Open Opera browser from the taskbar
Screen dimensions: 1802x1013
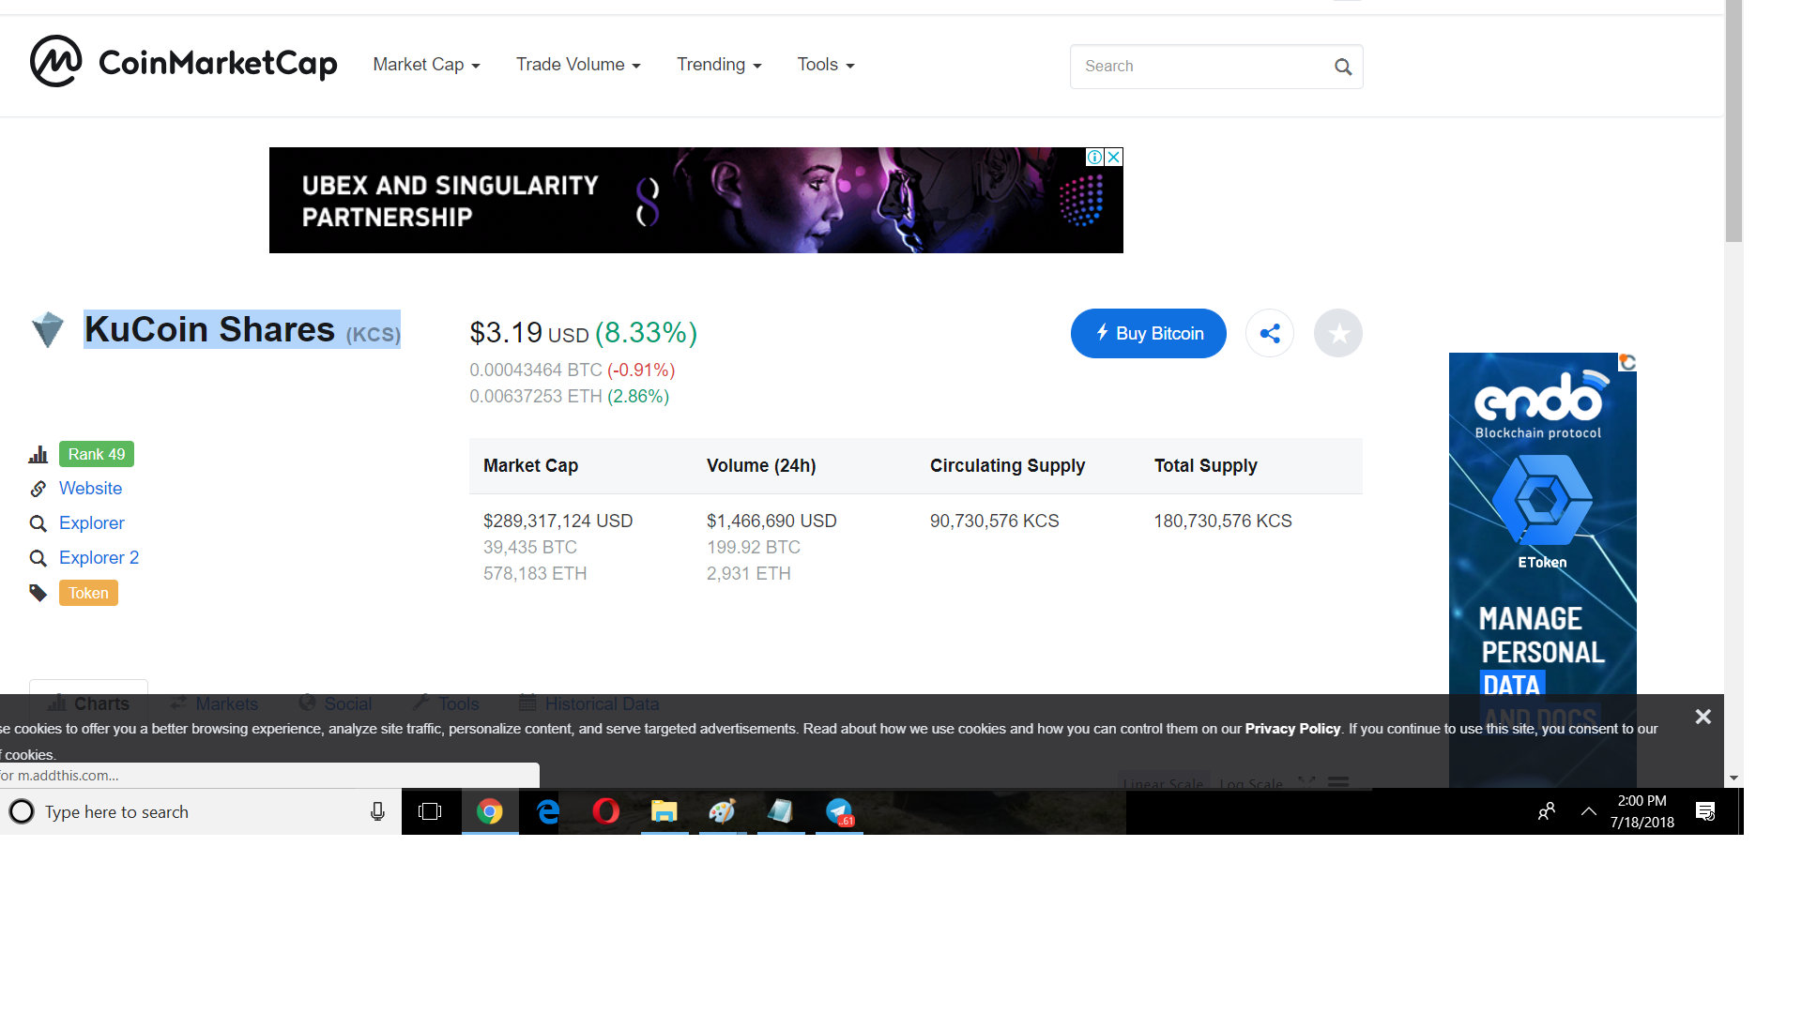tap(606, 811)
